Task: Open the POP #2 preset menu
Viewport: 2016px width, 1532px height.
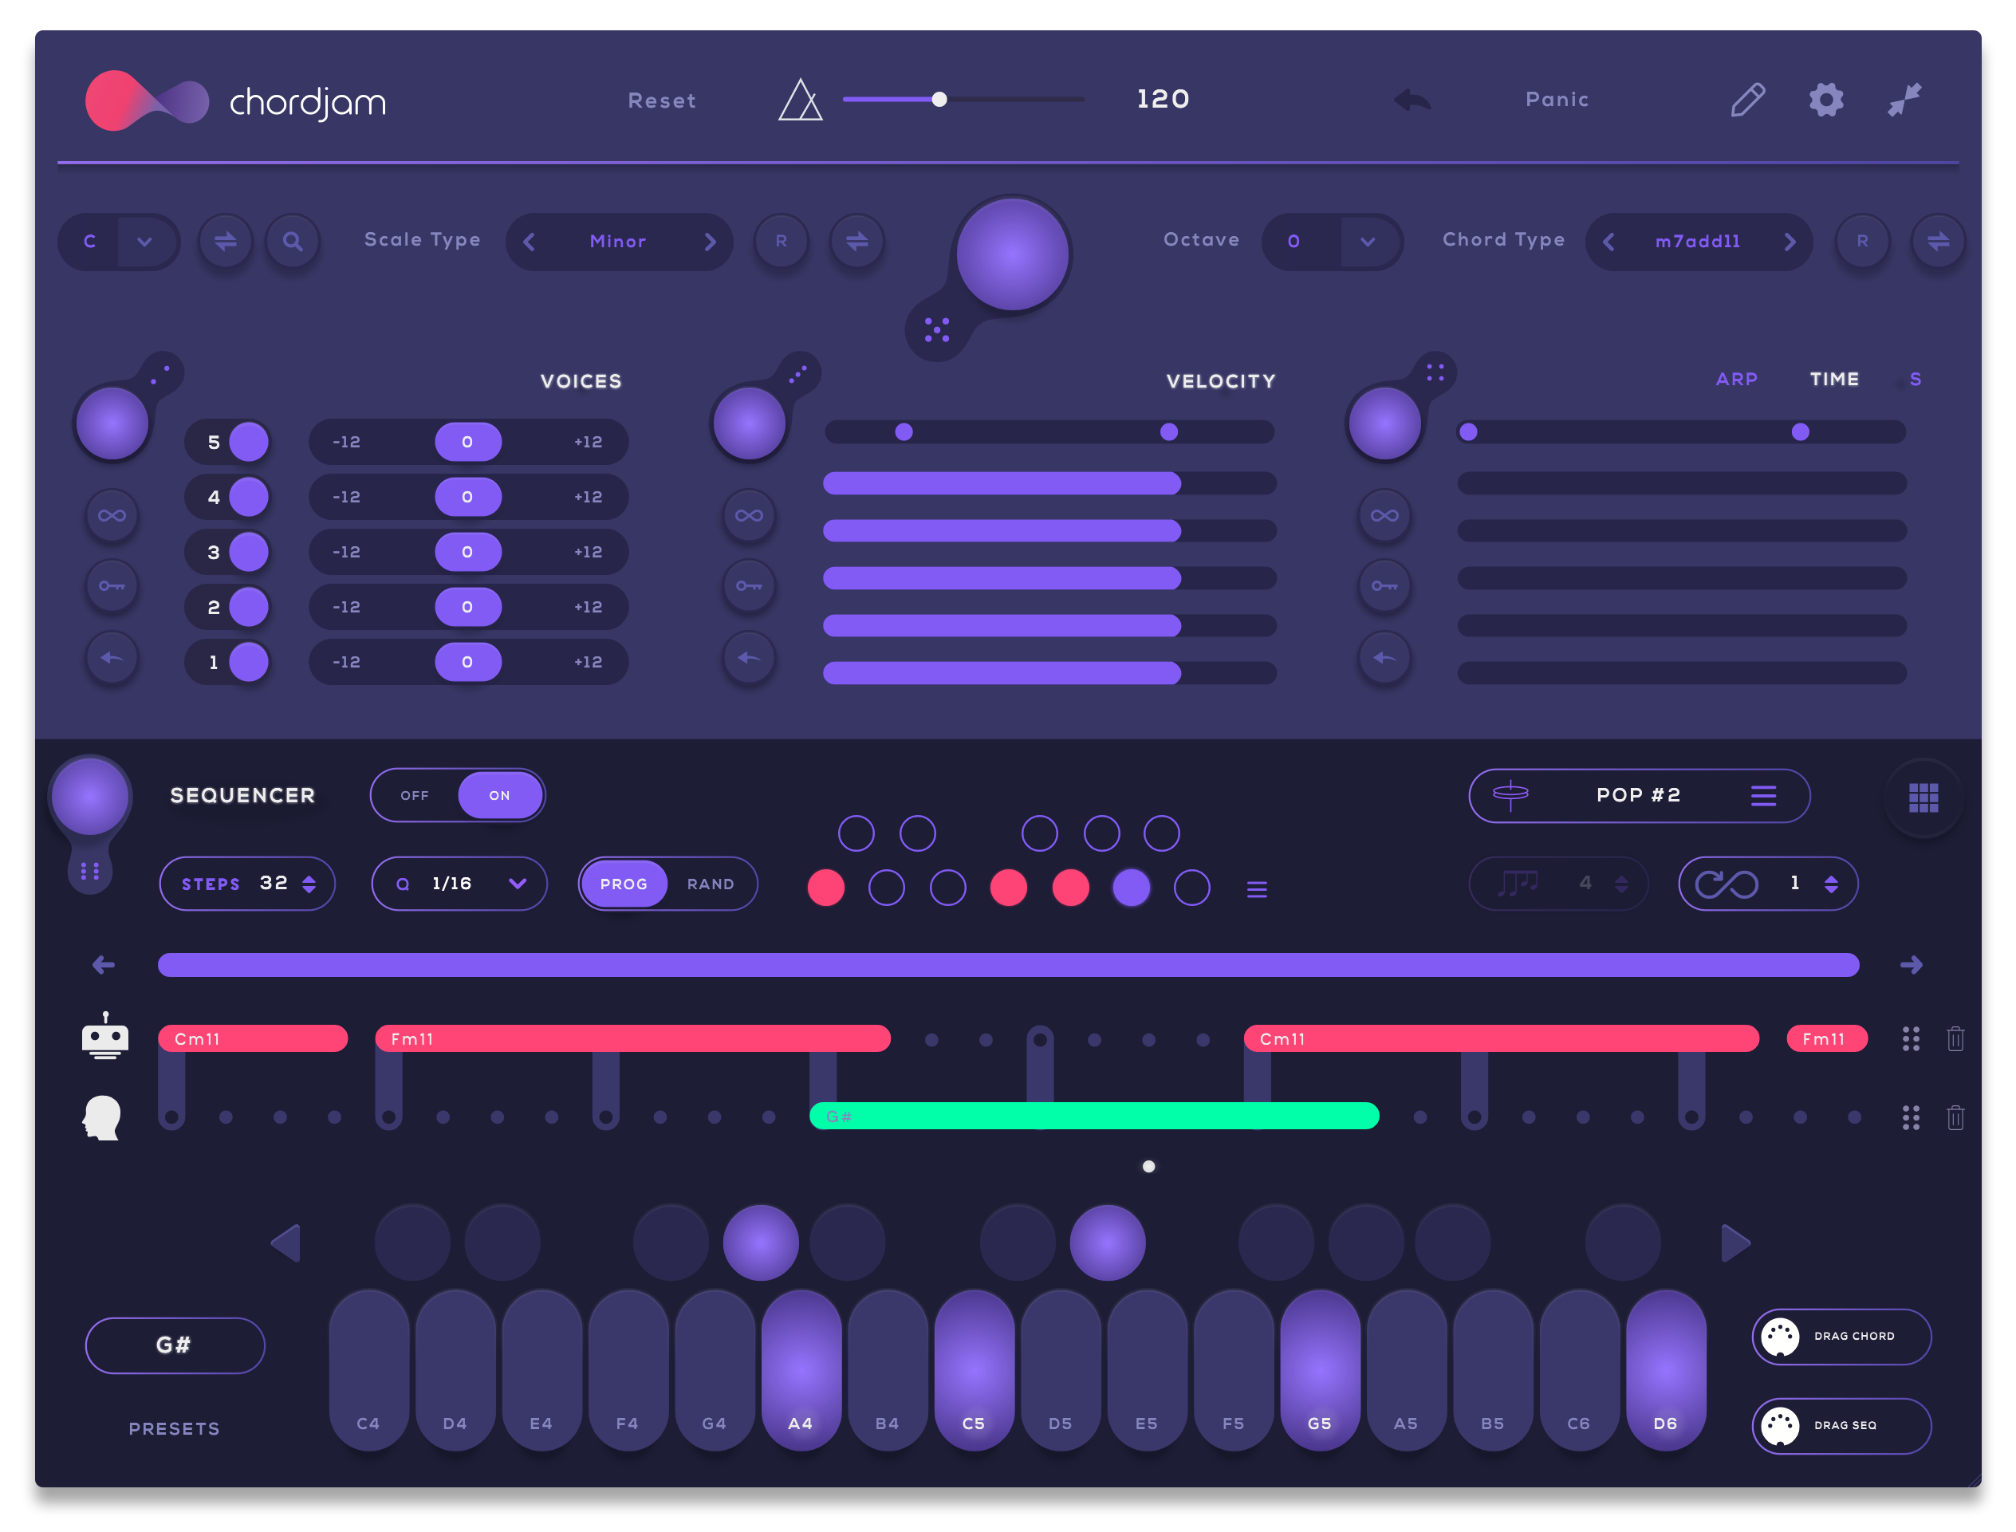Action: click(x=1763, y=794)
